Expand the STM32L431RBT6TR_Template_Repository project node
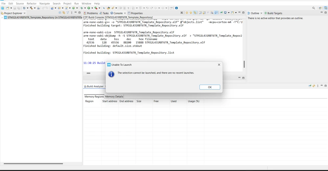The height and width of the screenshot is (171, 328). (x=2, y=17)
